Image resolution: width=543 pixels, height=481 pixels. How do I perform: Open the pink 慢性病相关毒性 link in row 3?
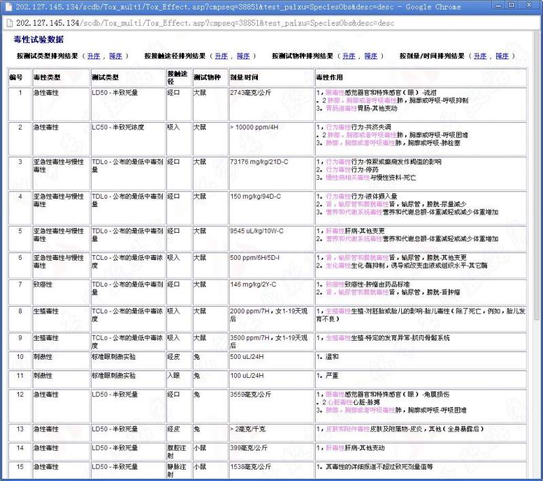click(348, 178)
